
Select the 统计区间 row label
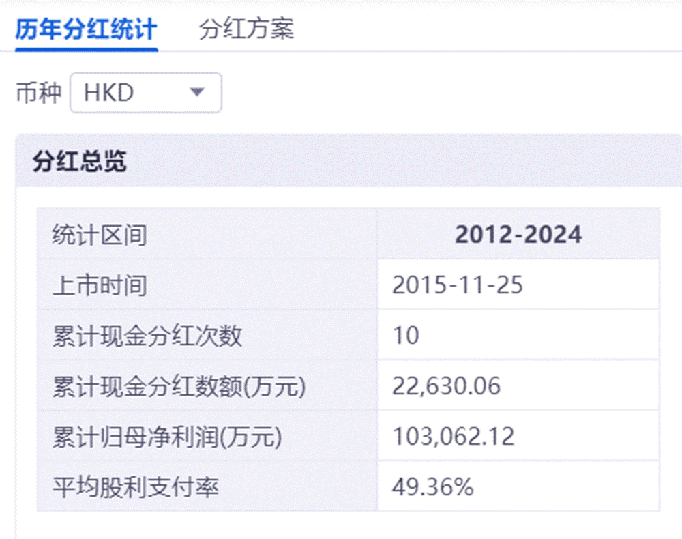100,235
